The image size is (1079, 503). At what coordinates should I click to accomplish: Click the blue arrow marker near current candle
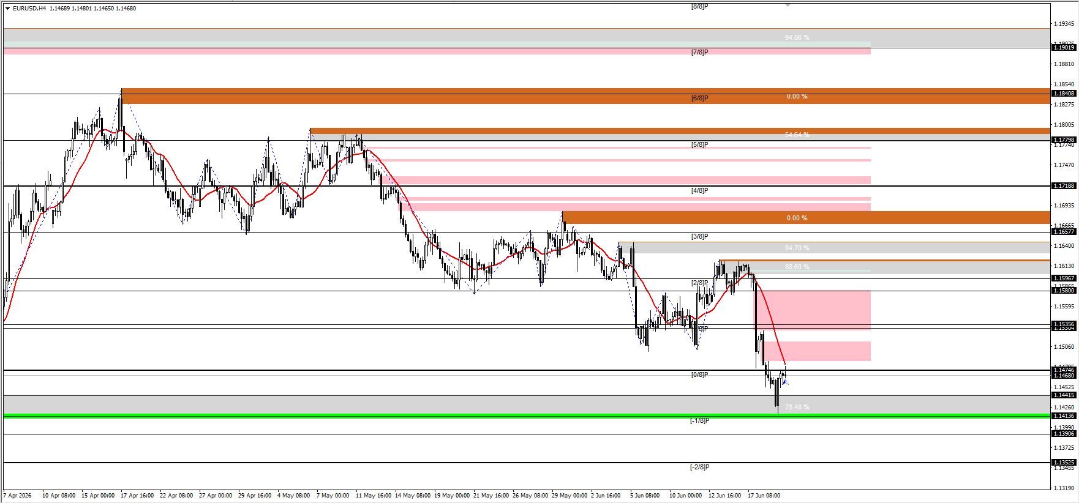pos(786,382)
